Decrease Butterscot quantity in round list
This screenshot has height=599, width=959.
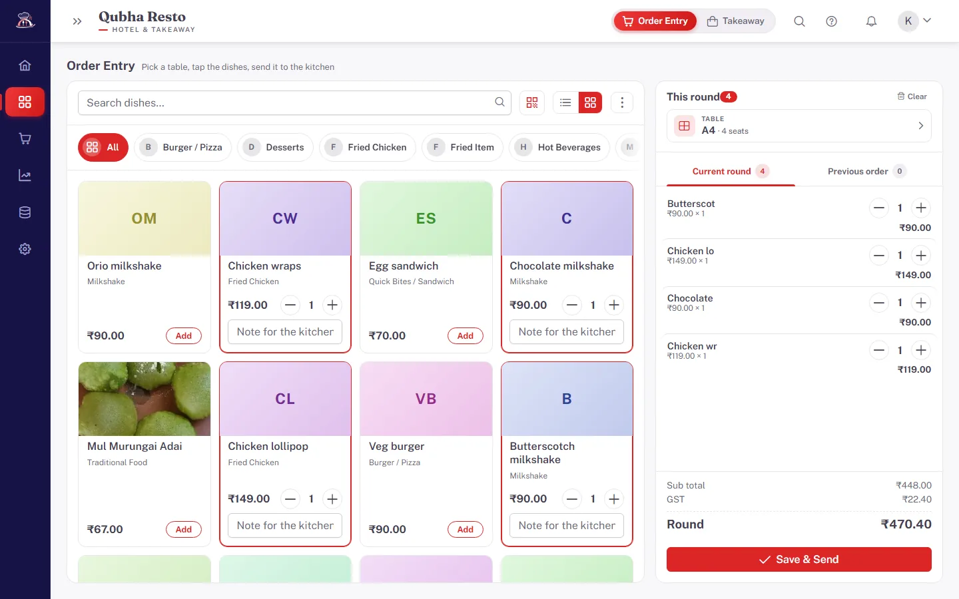[879, 208]
